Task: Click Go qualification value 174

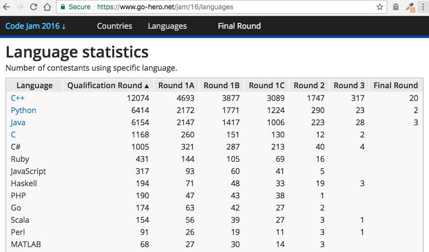Action: (x=142, y=208)
